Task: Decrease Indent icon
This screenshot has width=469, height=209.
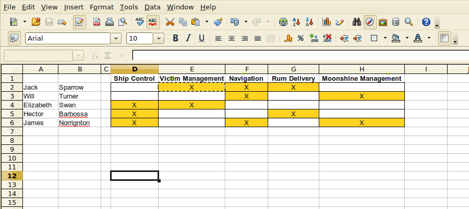Action: (344, 38)
